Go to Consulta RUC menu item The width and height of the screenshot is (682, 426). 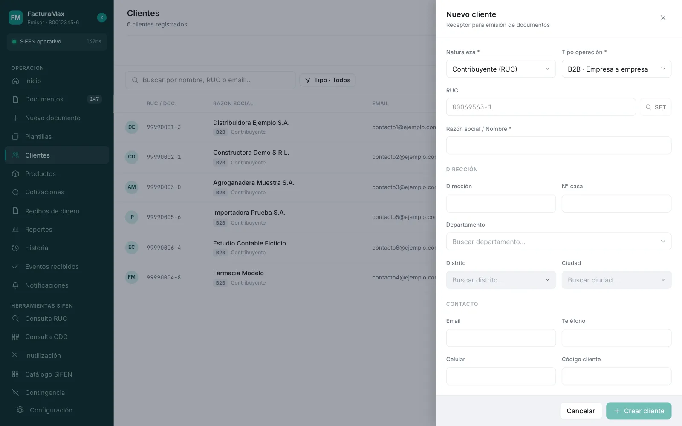click(57, 319)
